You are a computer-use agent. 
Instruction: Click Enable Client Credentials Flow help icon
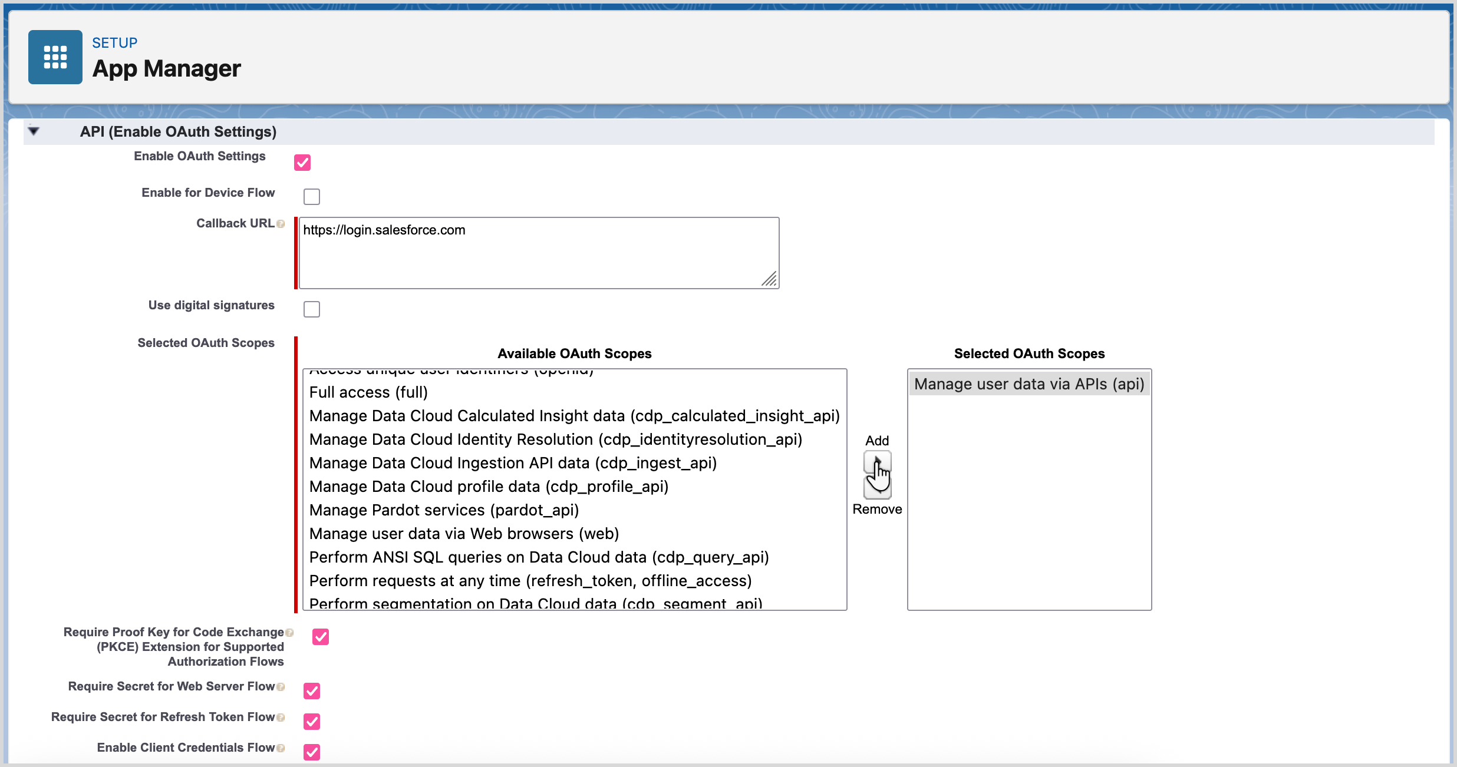point(281,747)
